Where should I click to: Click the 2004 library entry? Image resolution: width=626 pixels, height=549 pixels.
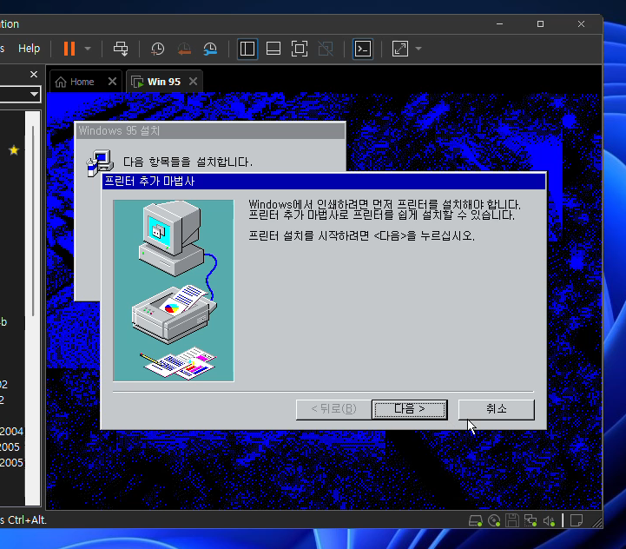click(11, 431)
